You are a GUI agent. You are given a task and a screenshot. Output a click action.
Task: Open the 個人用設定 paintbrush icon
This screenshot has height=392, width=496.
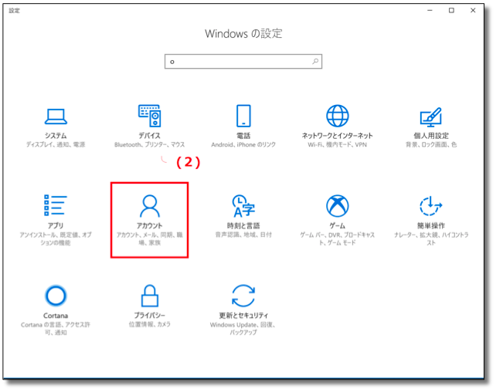(x=431, y=117)
